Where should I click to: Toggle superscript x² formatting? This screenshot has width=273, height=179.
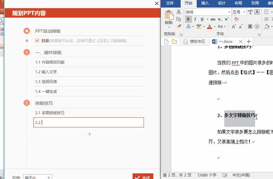point(227,19)
